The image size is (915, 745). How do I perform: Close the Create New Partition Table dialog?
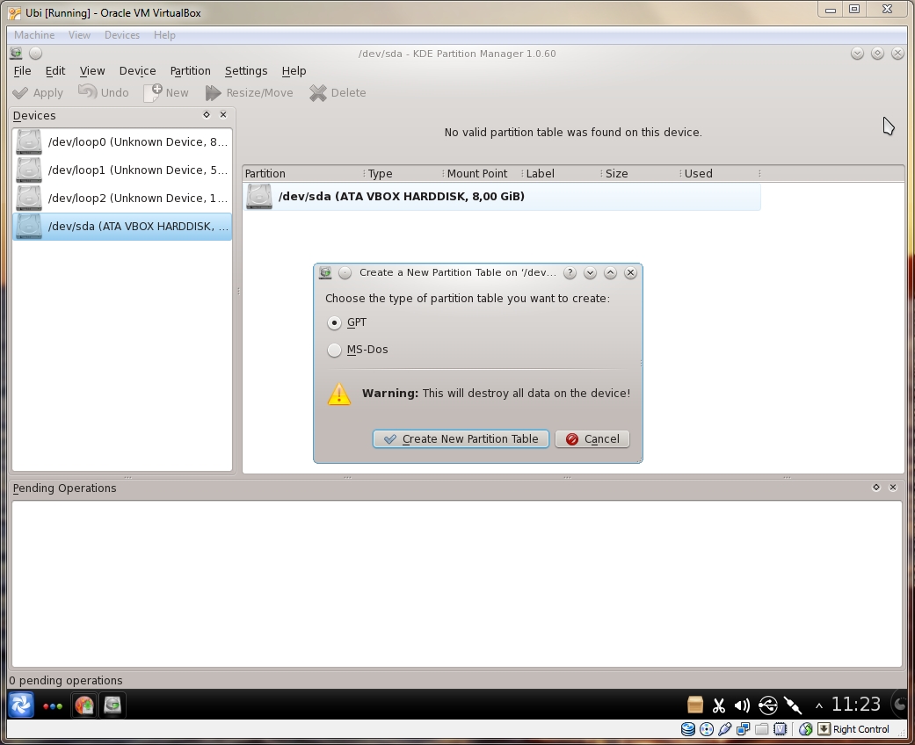[630, 272]
